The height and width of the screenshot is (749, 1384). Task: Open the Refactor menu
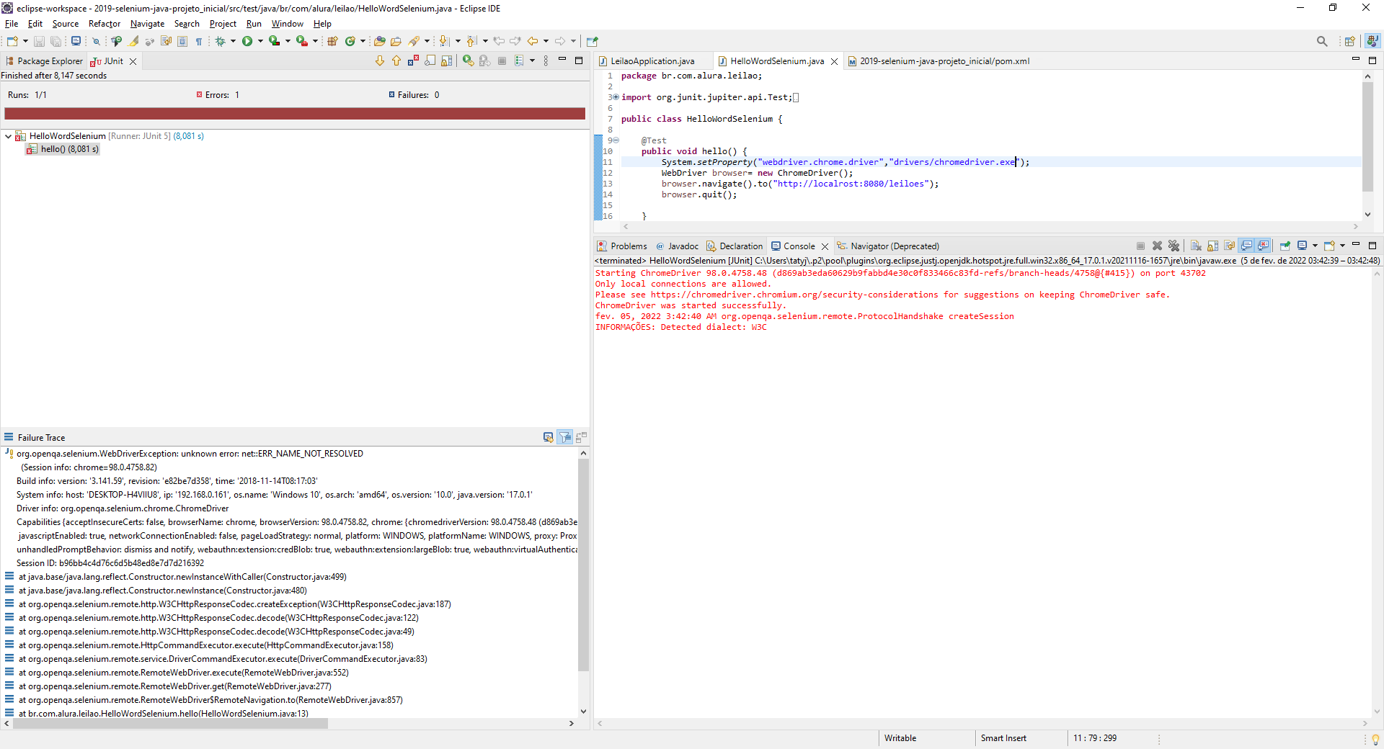click(105, 24)
